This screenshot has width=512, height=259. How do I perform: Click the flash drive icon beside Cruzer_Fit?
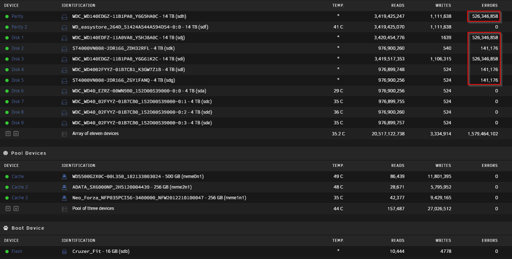tap(65, 251)
